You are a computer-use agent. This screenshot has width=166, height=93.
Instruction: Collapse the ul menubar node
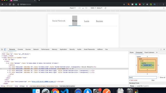coord(6,63)
